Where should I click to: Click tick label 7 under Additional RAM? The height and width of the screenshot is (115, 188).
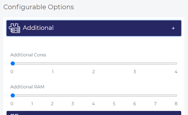[155, 104]
